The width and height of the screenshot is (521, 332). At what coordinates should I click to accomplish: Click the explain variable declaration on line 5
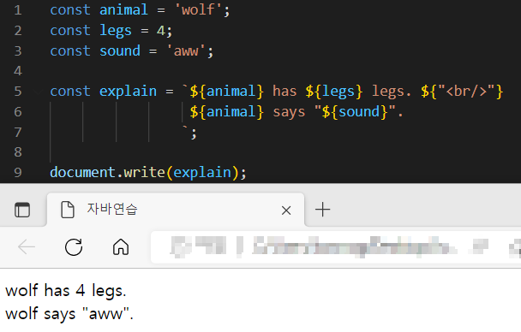(128, 92)
